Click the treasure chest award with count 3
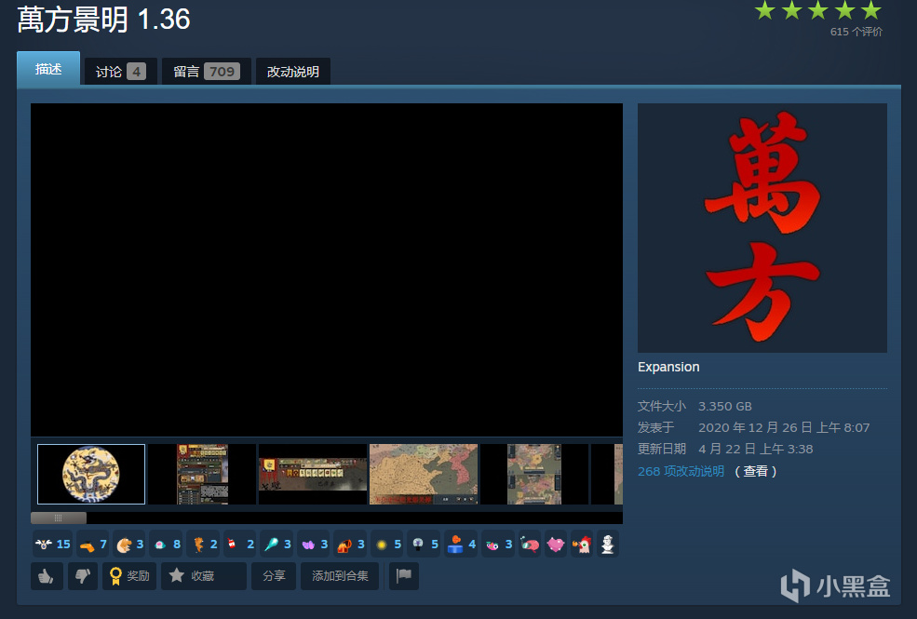 click(350, 545)
